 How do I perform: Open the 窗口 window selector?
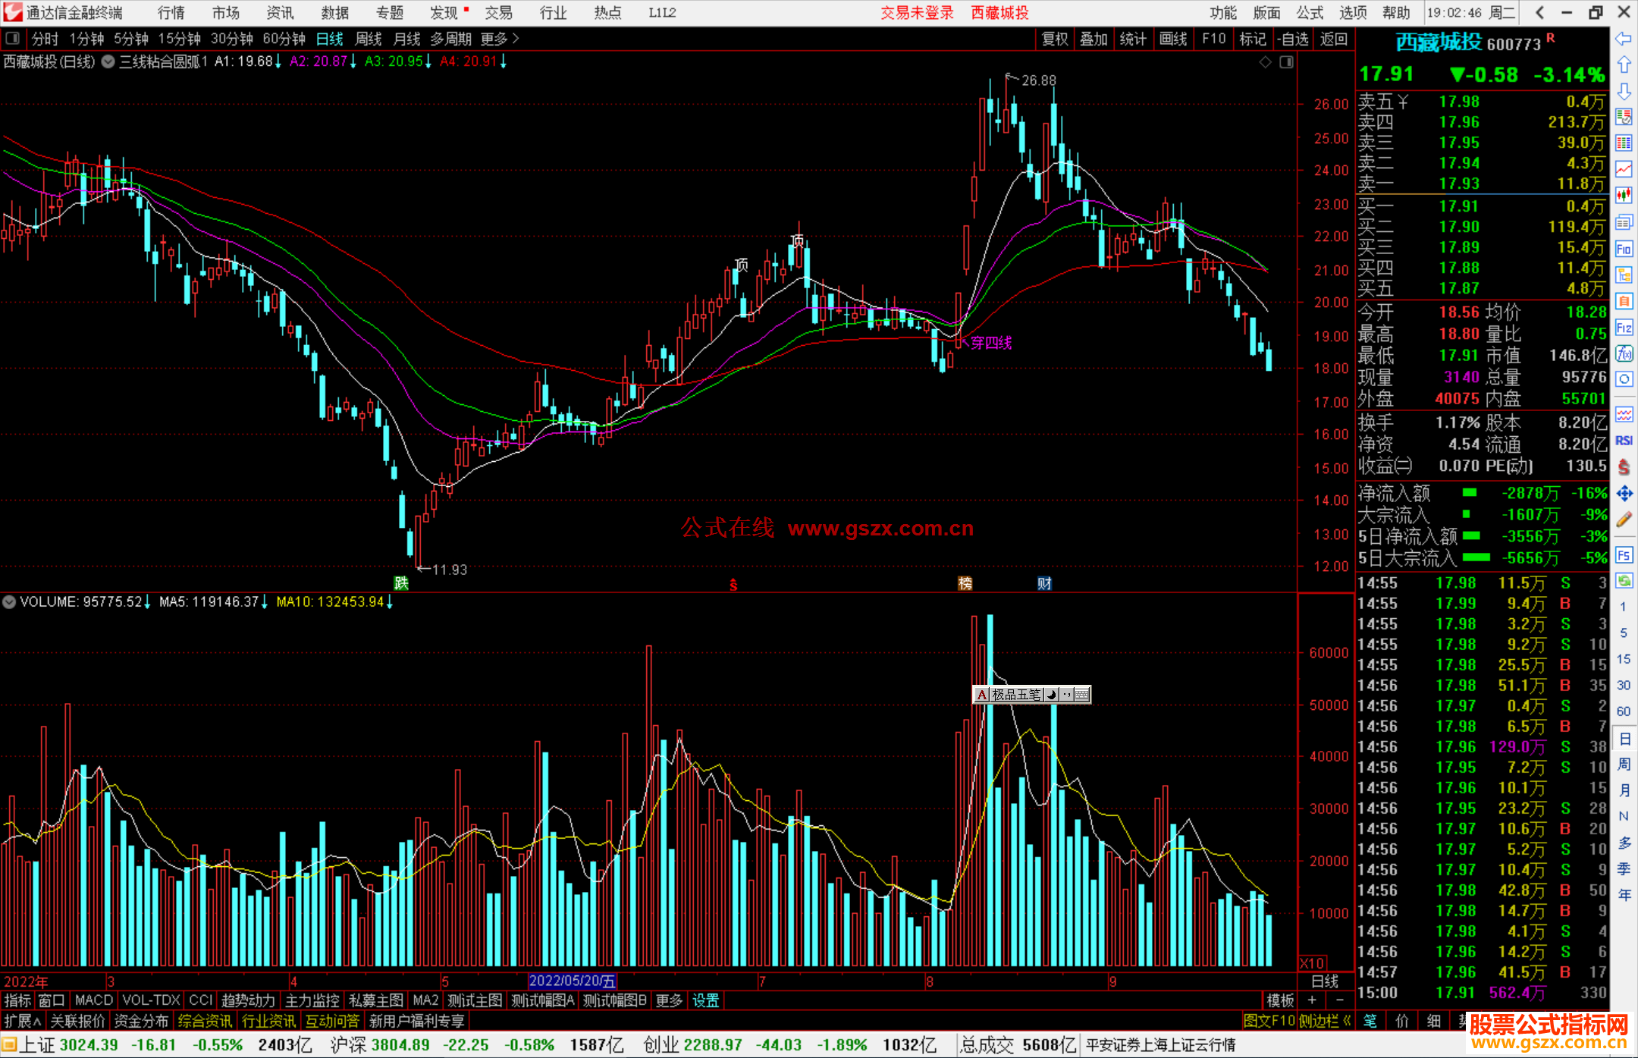point(51,1000)
